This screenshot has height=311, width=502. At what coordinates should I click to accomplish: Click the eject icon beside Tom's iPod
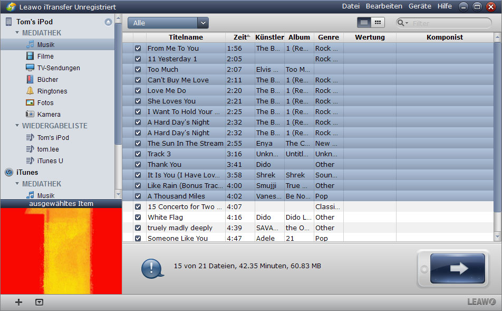108,22
